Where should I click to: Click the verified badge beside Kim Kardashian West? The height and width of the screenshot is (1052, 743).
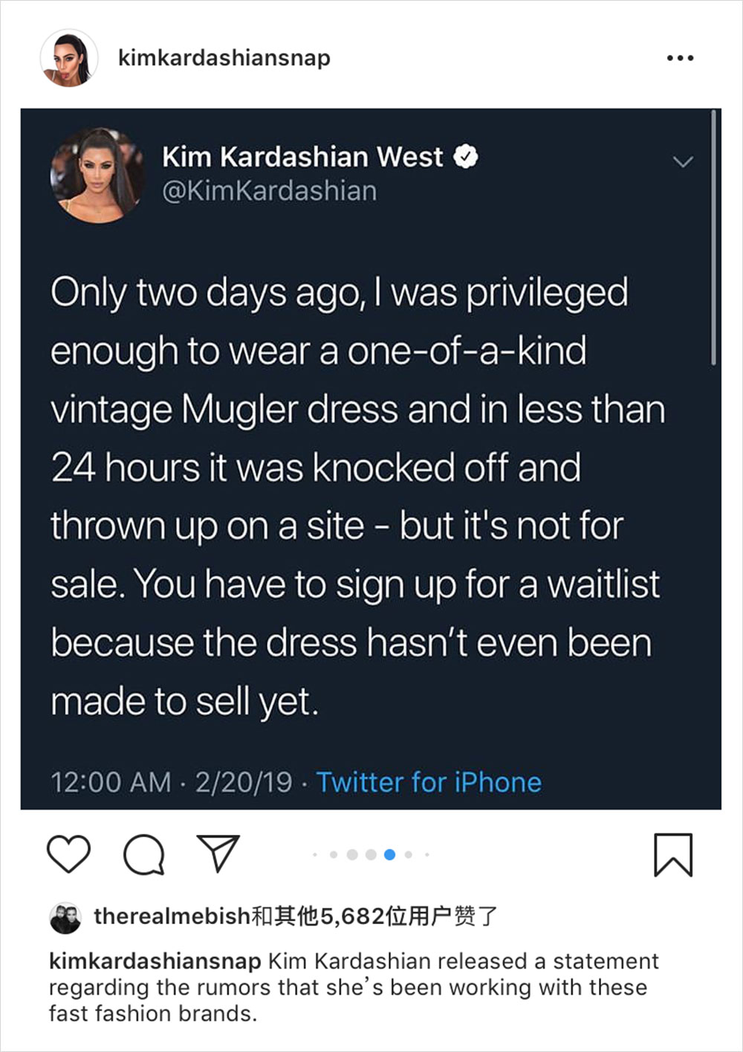pyautogui.click(x=466, y=157)
